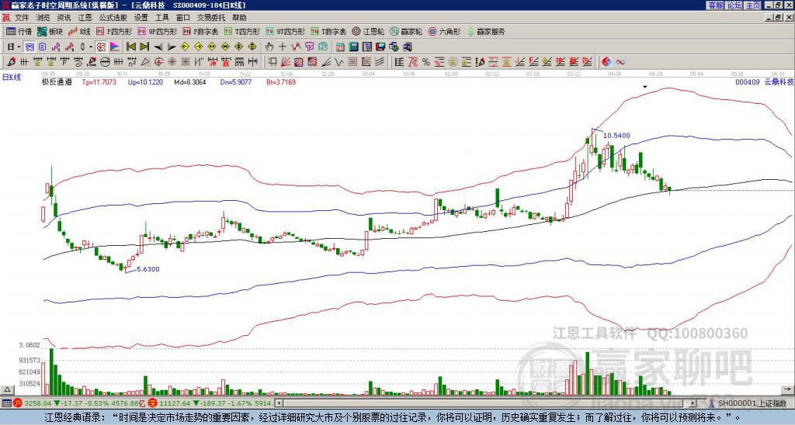The height and width of the screenshot is (425, 795).
Task: Switch to the K线 chart view
Action: pos(78,31)
